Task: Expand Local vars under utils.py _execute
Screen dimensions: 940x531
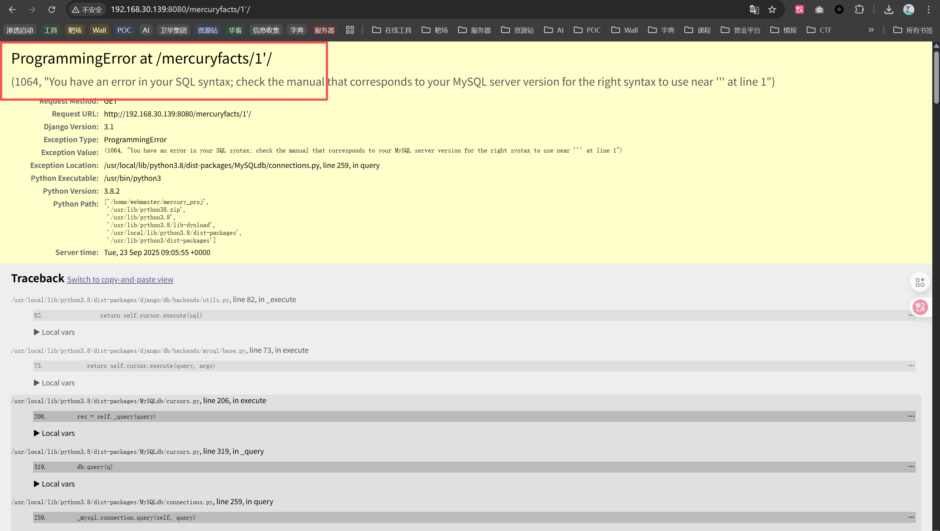Action: tap(54, 332)
